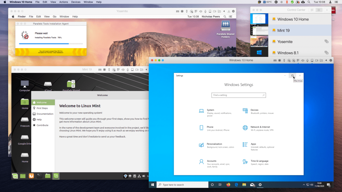This screenshot has height=192, width=342.
Task: Open Devices settings in Windows Settings
Action: [x=258, y=111]
